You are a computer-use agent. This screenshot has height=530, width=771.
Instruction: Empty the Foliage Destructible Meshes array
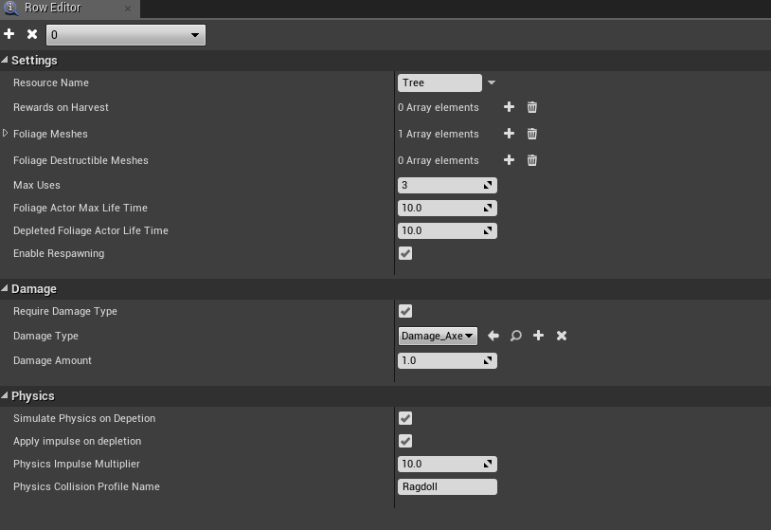(532, 160)
